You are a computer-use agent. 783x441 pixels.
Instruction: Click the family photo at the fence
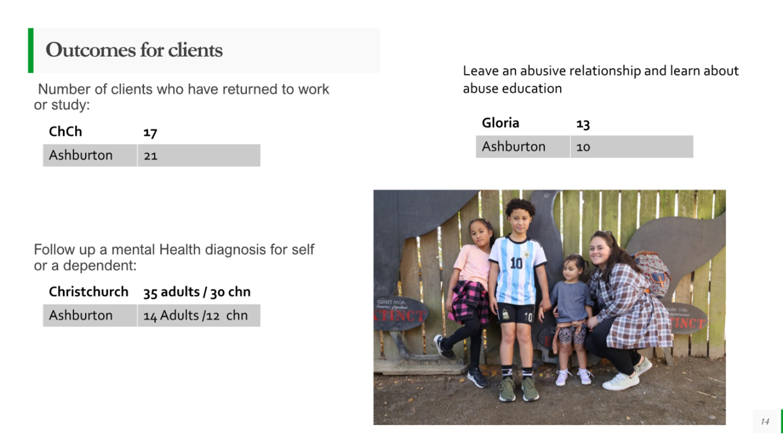click(549, 307)
